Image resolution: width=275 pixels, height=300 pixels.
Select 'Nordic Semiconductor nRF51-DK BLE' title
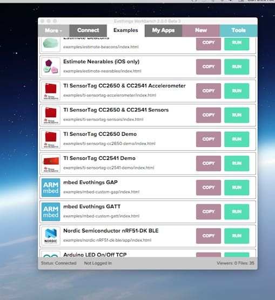point(111,231)
